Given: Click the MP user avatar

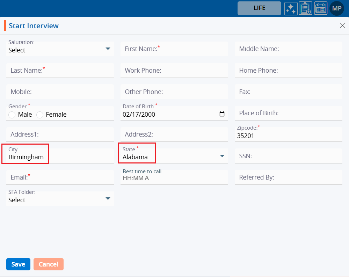Looking at the screenshot, I should pos(337,8).
